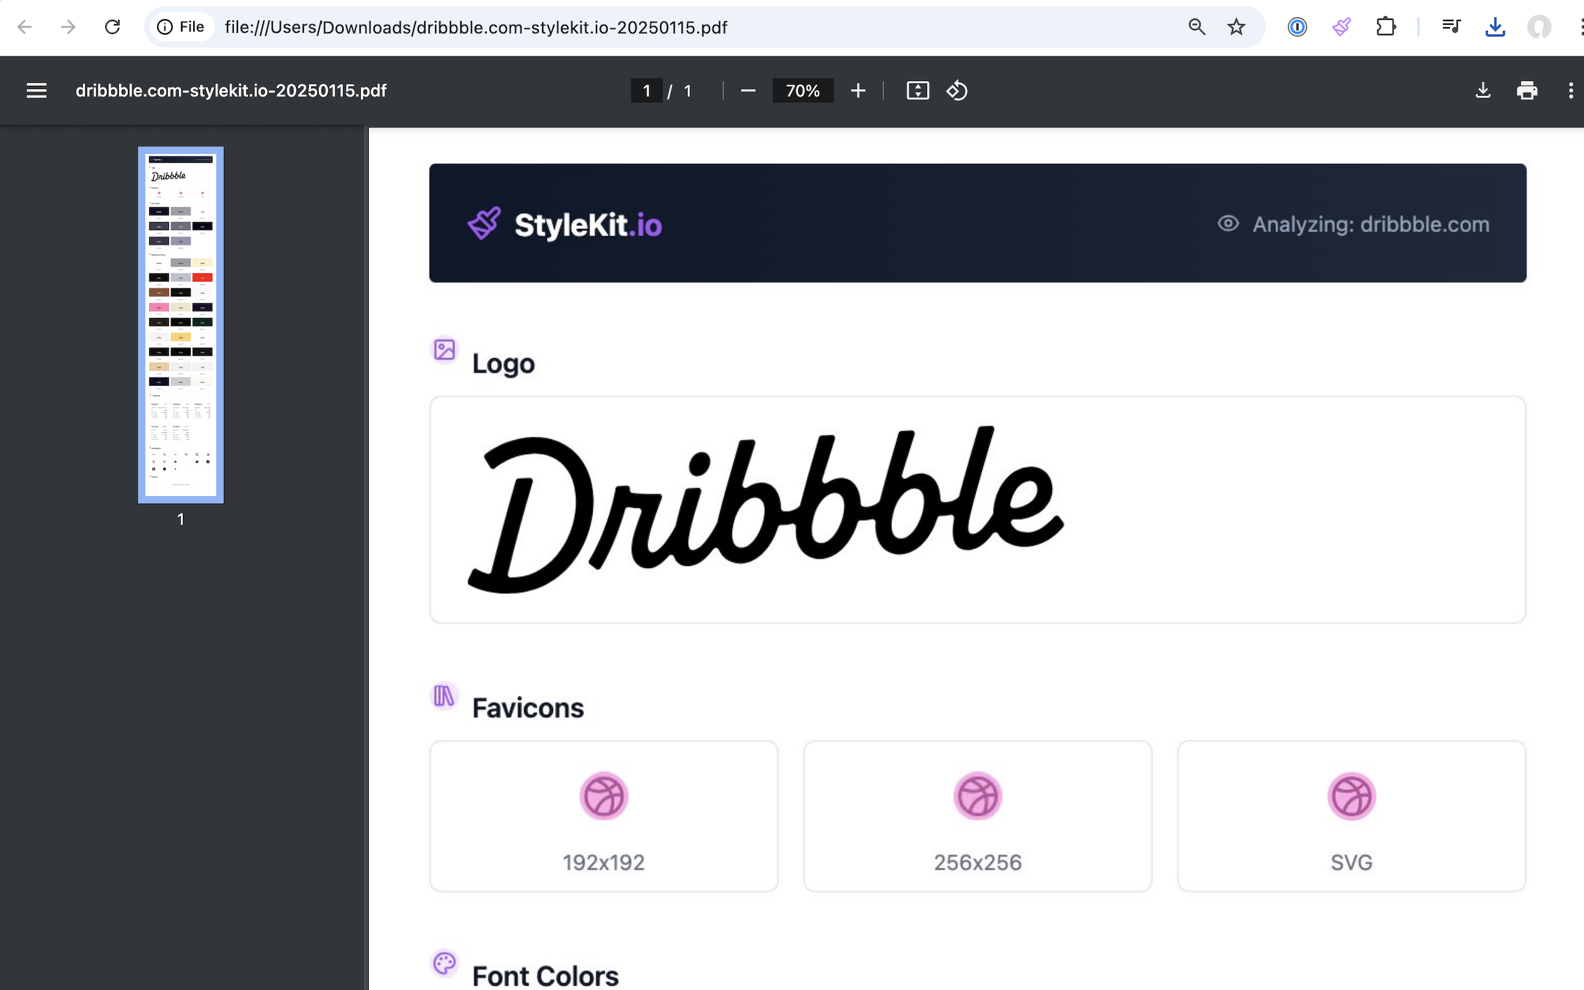
Task: Open the browser profile avatar
Action: click(x=1539, y=27)
